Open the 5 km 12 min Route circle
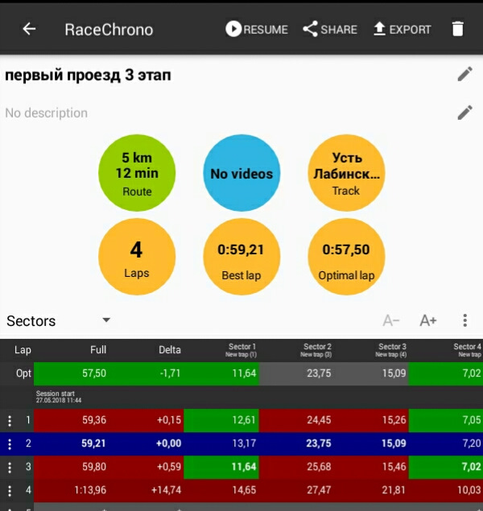The height and width of the screenshot is (511, 483). point(137,173)
